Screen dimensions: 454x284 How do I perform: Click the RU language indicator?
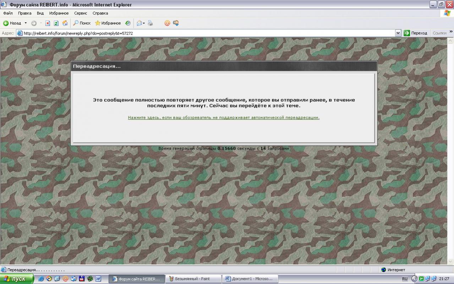point(405,279)
